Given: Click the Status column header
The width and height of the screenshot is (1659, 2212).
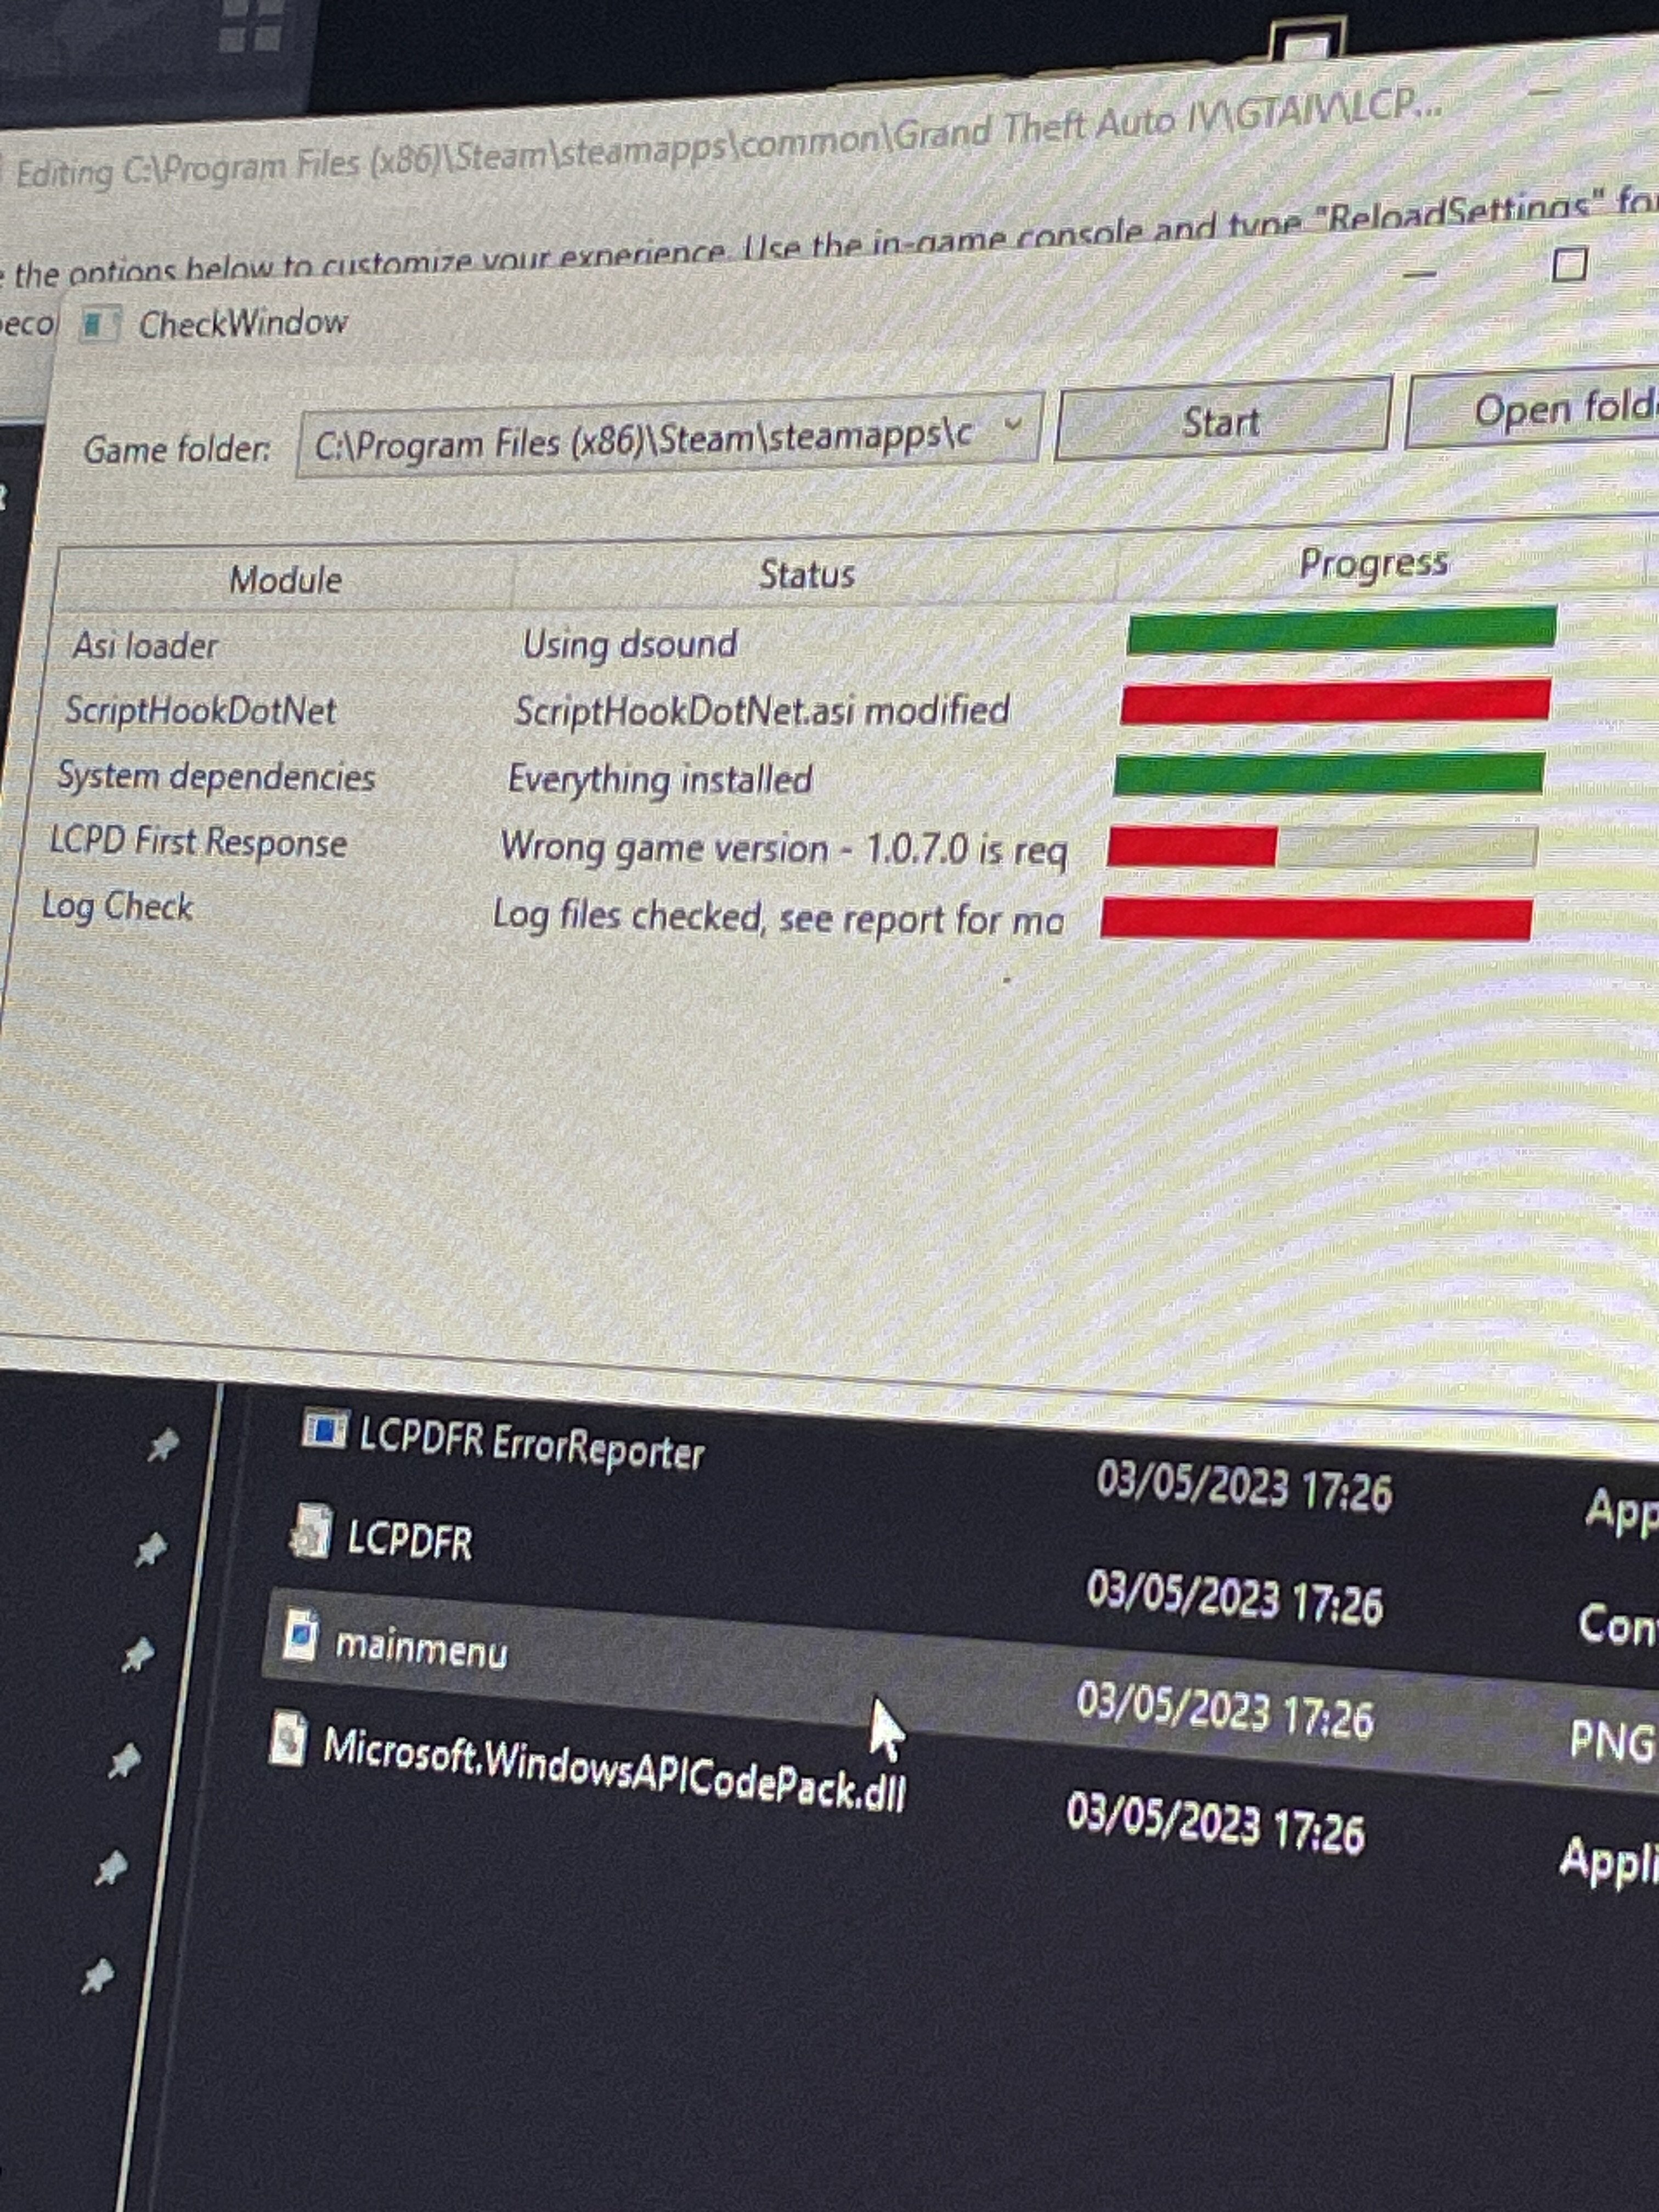Looking at the screenshot, I should click(x=806, y=574).
